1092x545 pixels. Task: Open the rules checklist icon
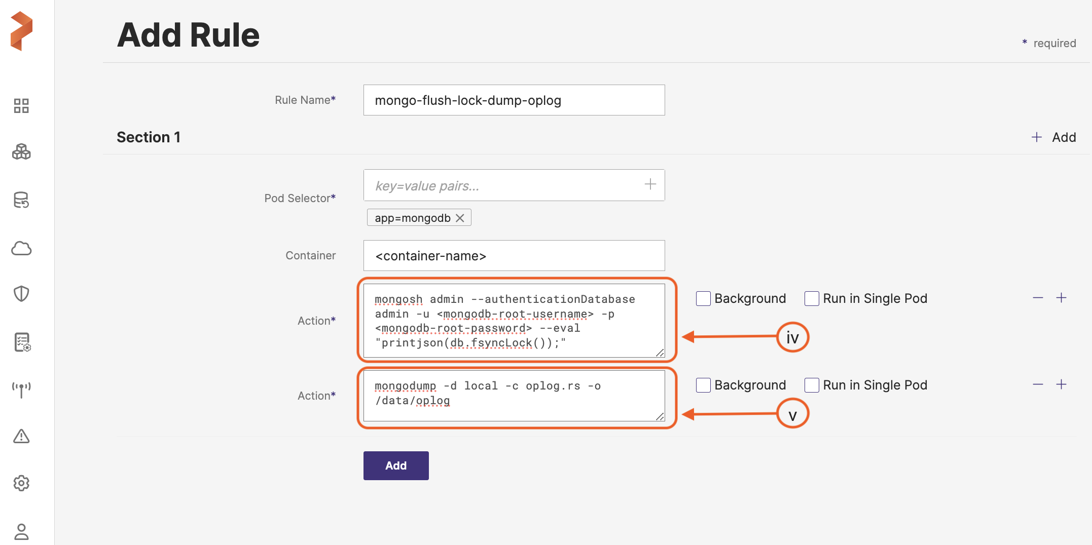click(22, 342)
